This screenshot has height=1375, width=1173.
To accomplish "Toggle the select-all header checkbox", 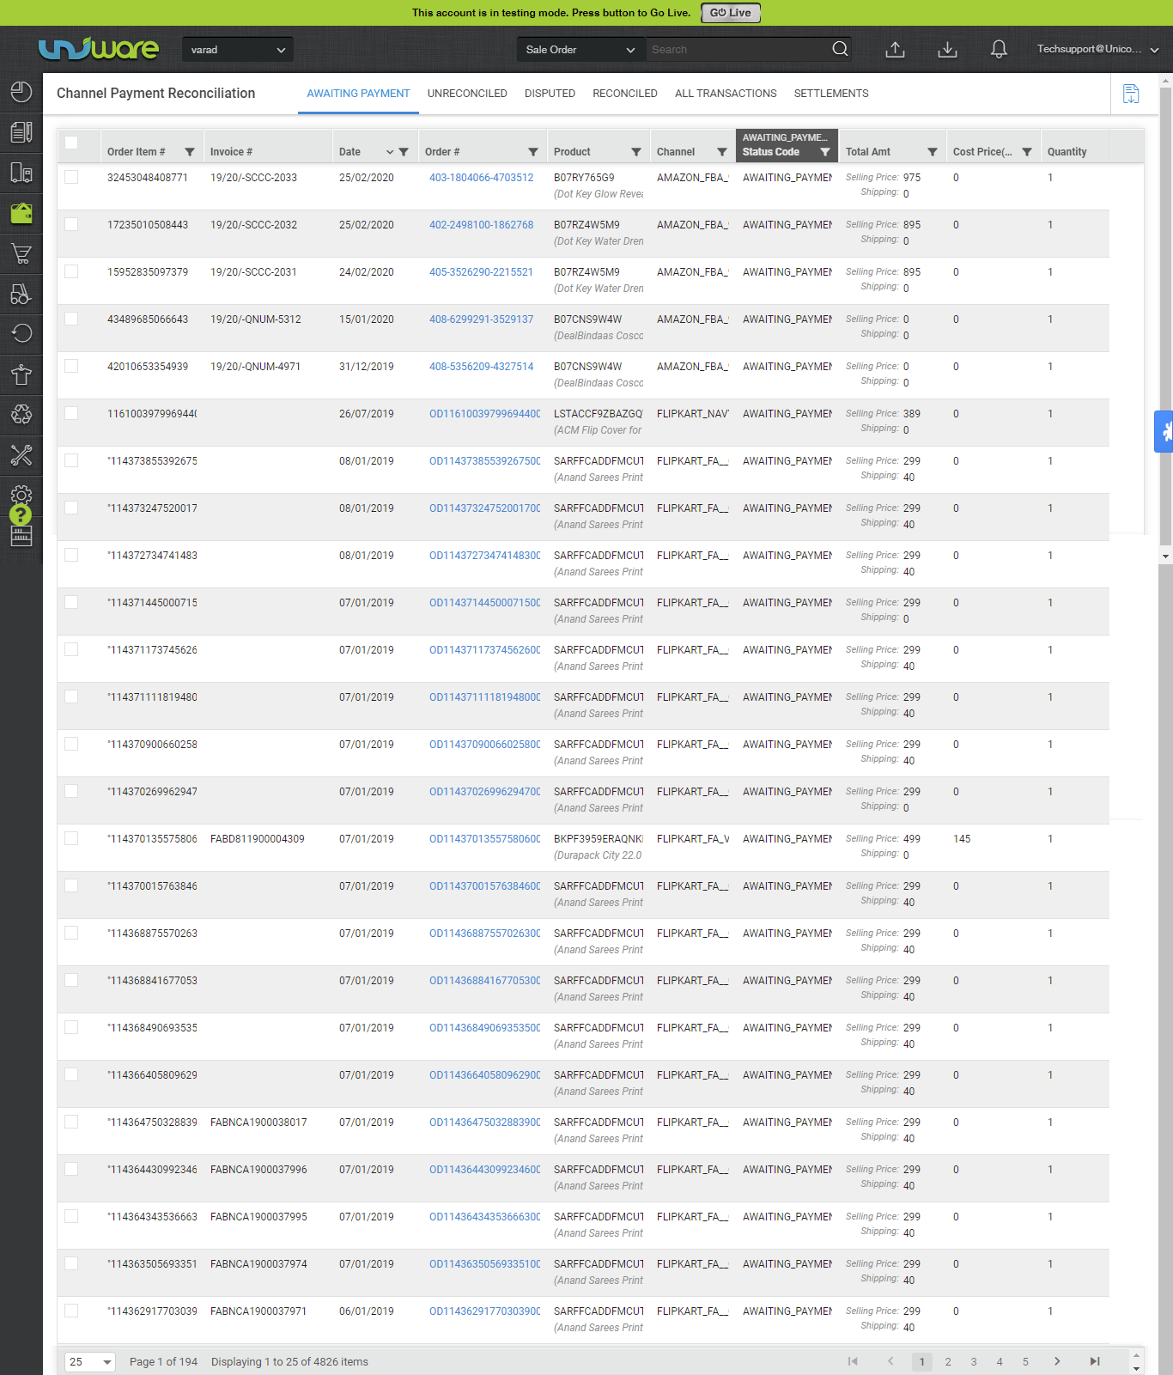I will tap(71, 143).
